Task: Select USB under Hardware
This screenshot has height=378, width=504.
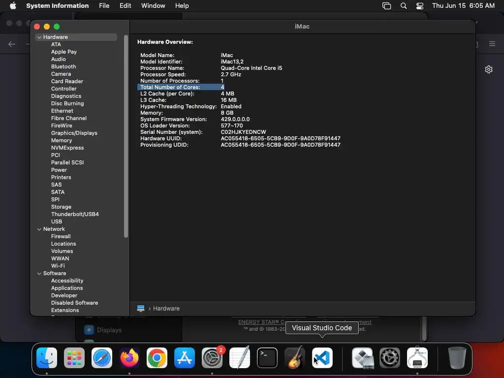Action: 56,222
